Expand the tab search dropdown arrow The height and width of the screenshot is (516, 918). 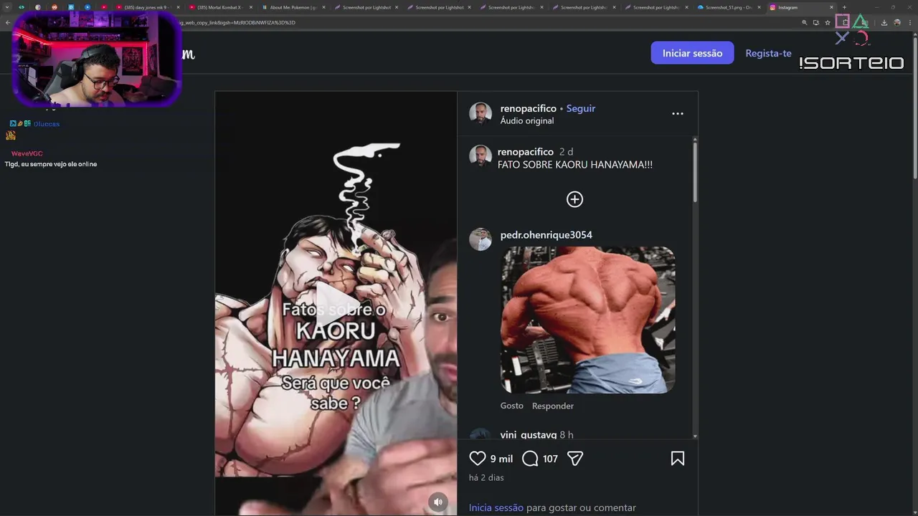7,7
